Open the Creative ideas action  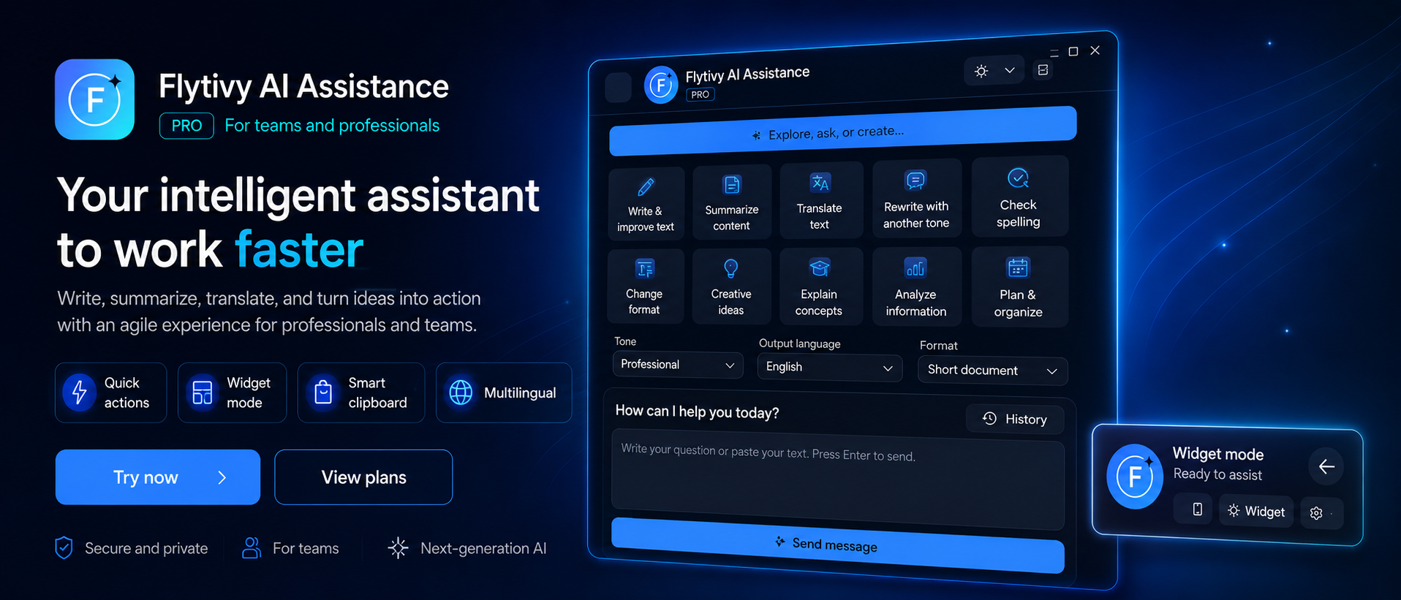[731, 286]
